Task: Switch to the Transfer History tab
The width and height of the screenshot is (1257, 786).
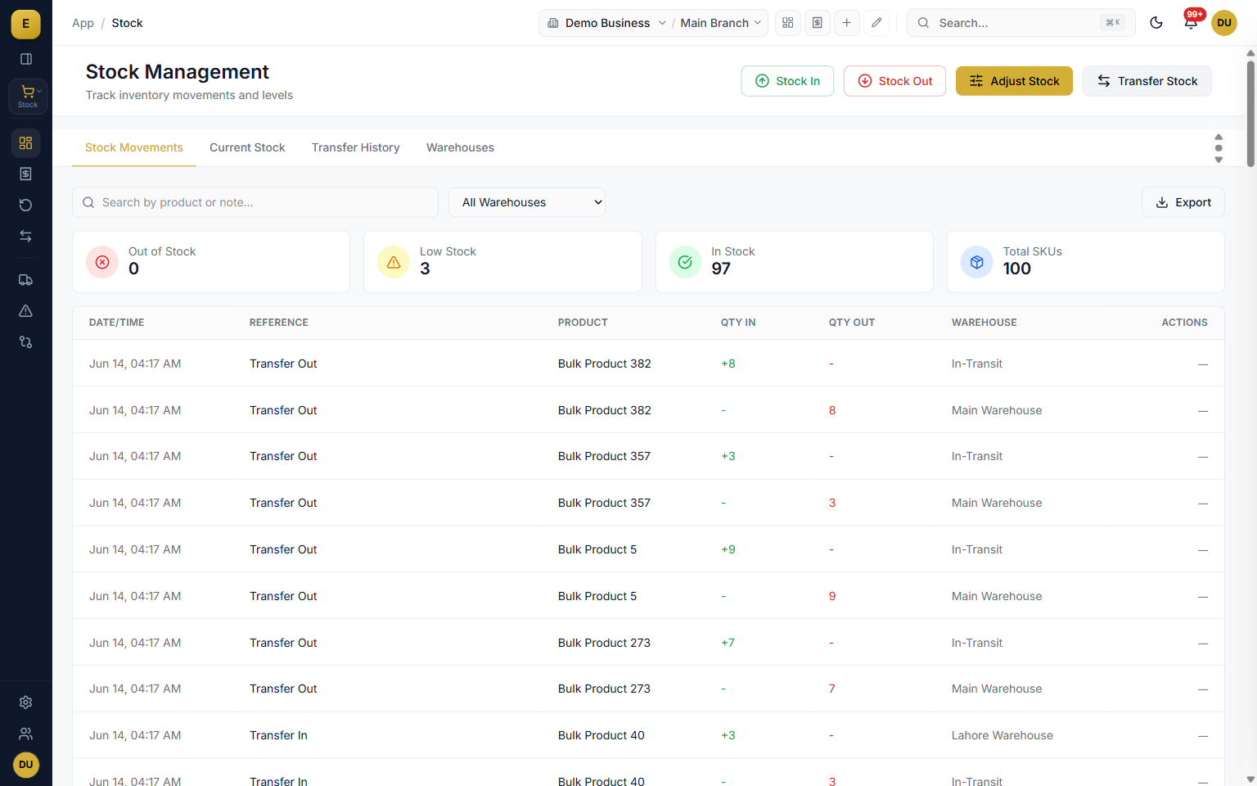Action: [356, 147]
